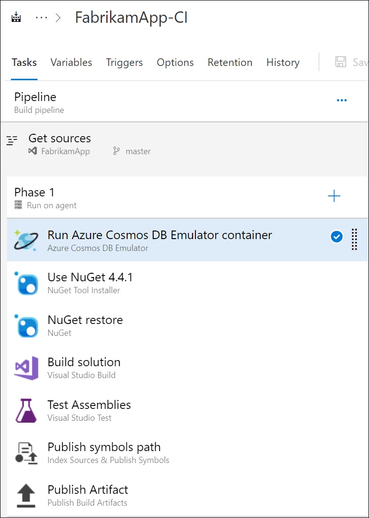369x518 pixels.
Task: Open the Triggers tab
Action: (x=124, y=63)
